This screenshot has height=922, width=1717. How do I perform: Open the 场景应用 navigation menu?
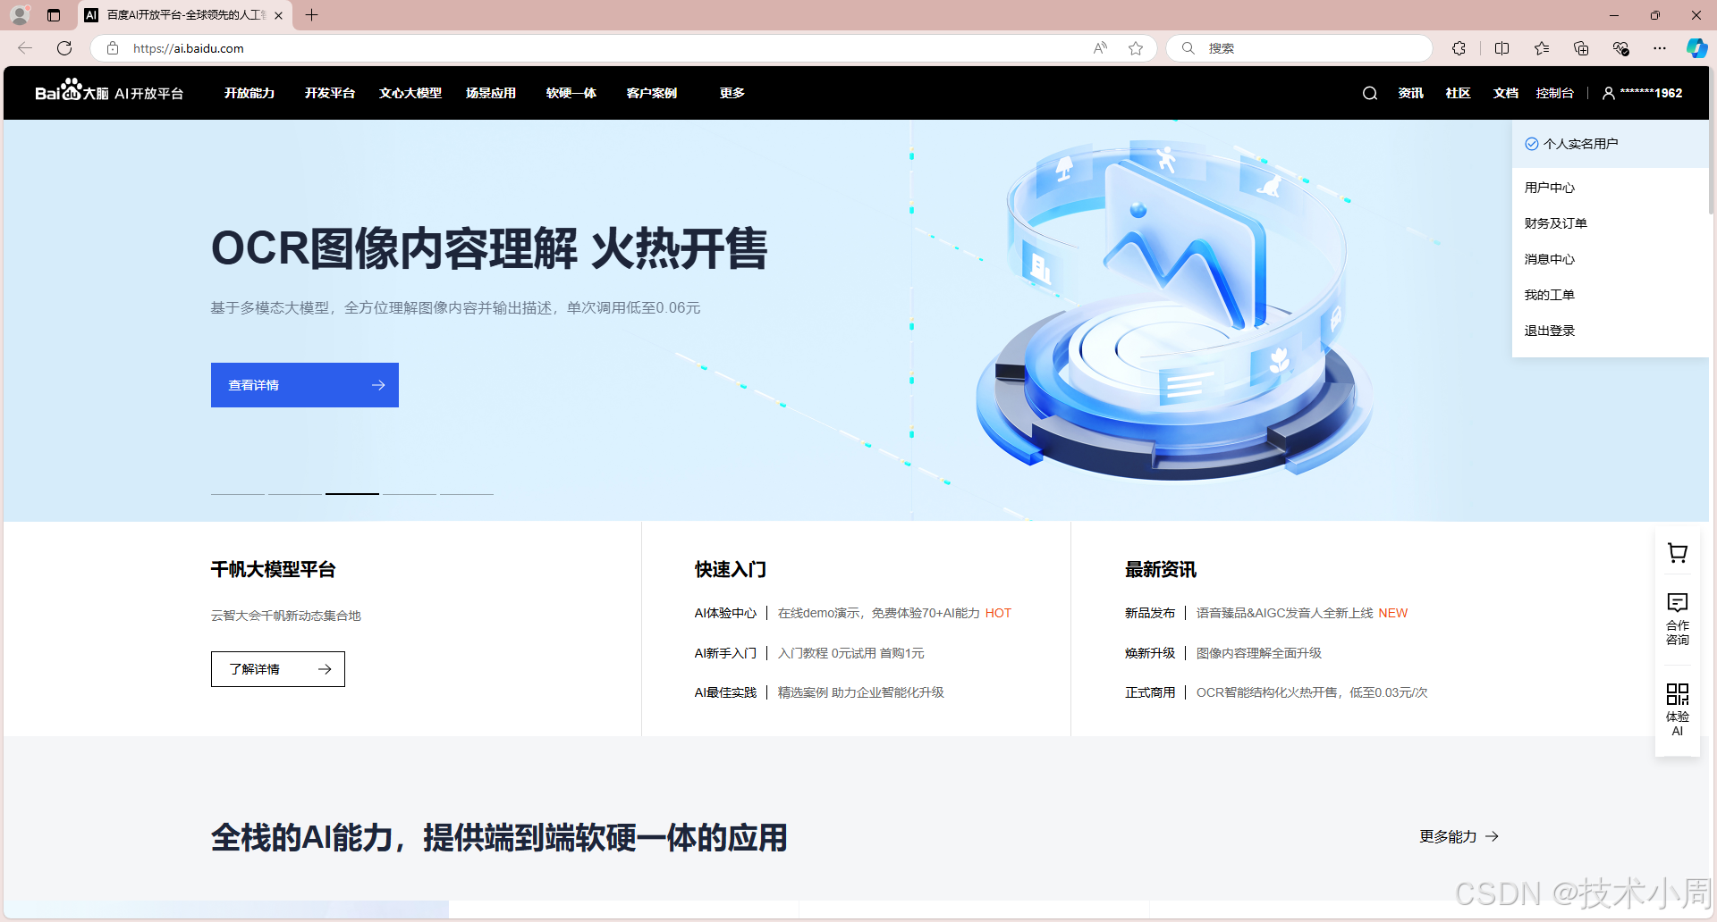point(491,93)
